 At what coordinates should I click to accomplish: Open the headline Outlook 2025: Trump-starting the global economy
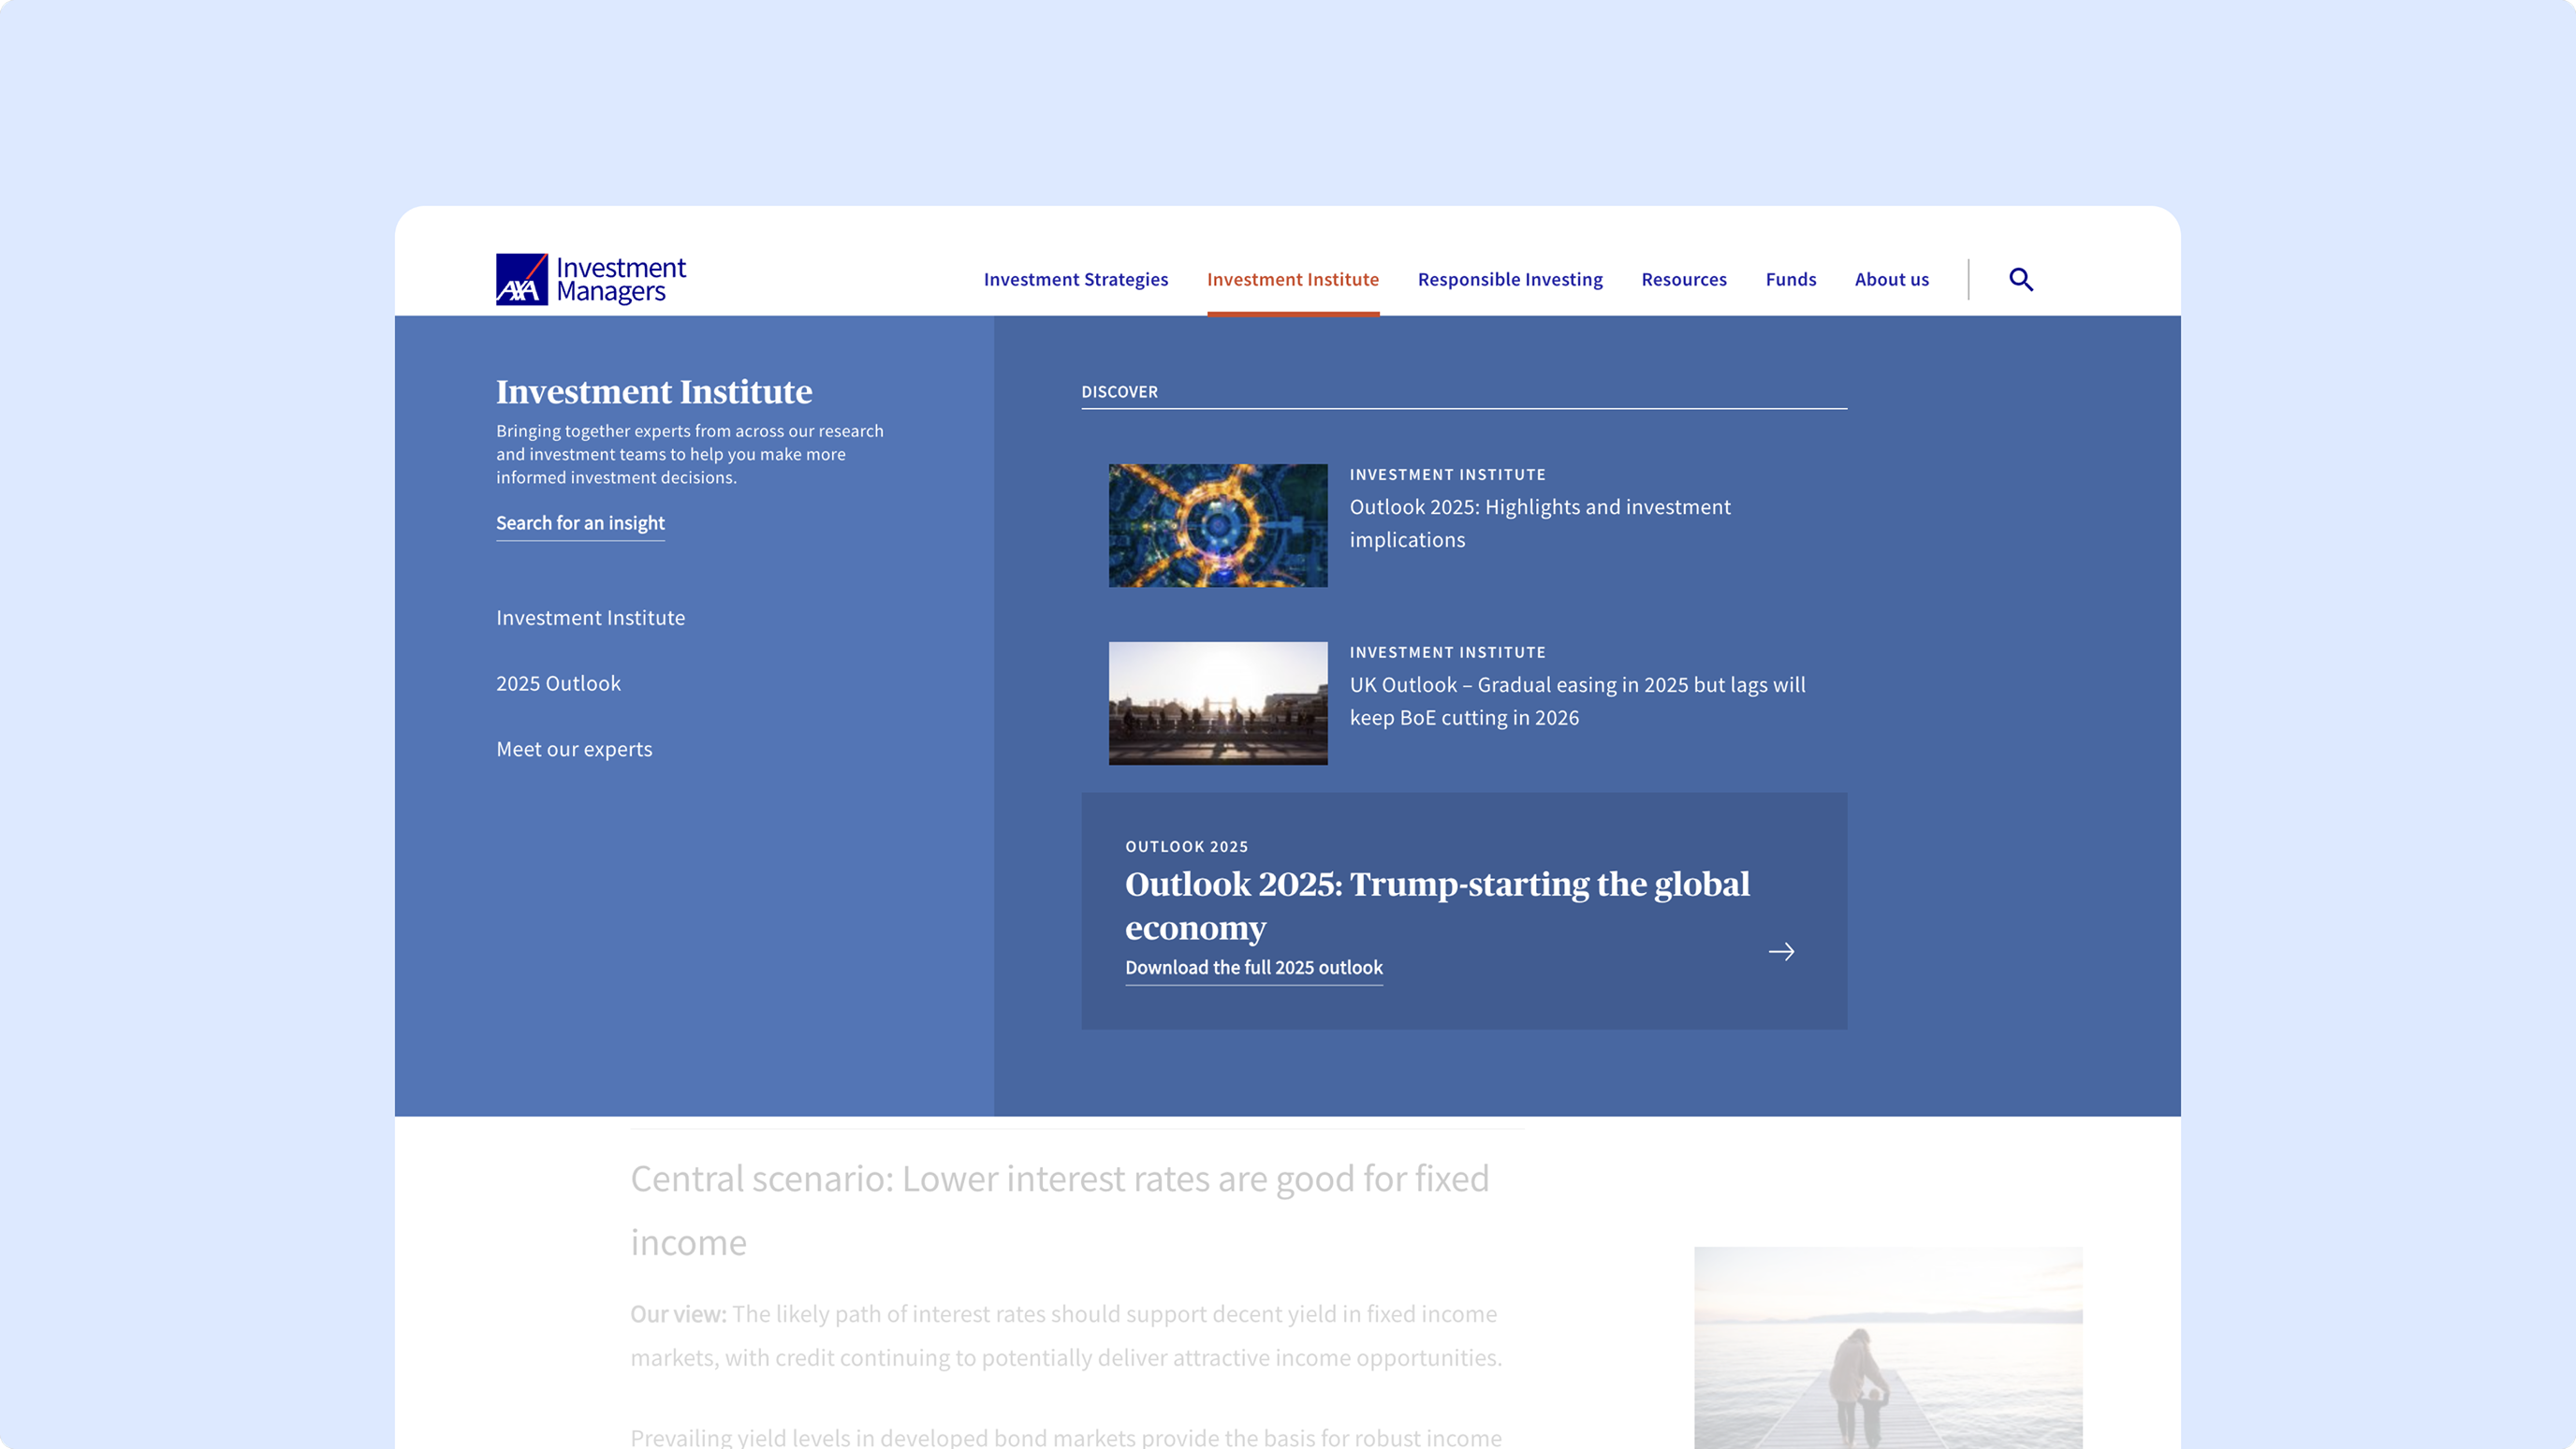tap(1437, 905)
